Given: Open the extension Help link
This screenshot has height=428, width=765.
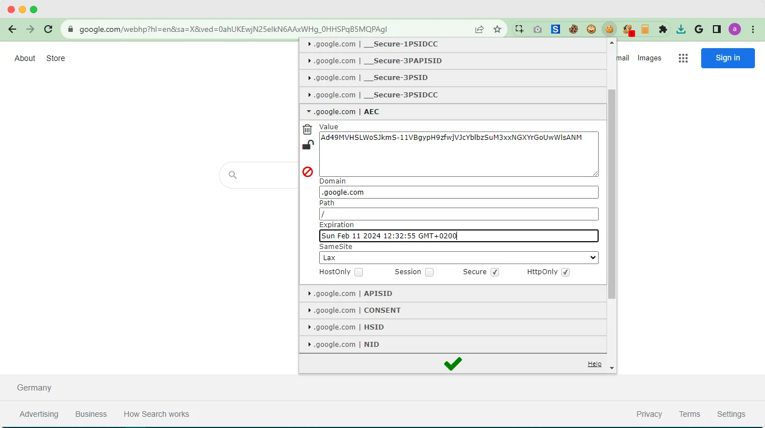Looking at the screenshot, I should [594, 364].
